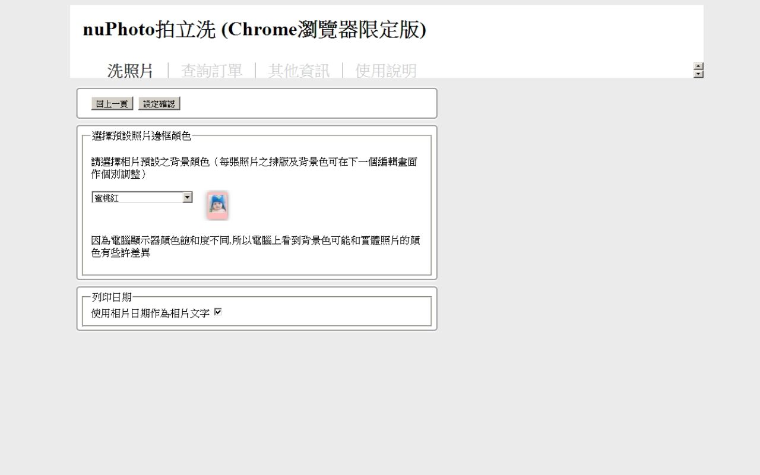Click the nuPhoto拍立洗 page title
Screen dimensions: 760x475
(x=255, y=29)
